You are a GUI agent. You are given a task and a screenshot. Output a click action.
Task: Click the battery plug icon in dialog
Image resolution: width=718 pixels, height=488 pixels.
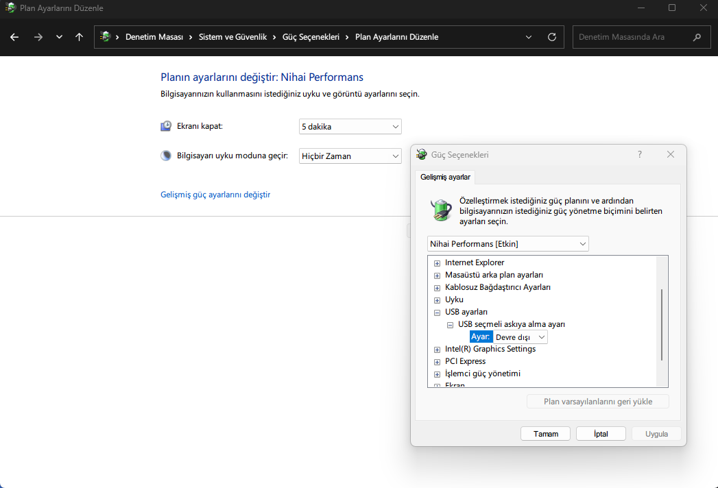pos(441,210)
